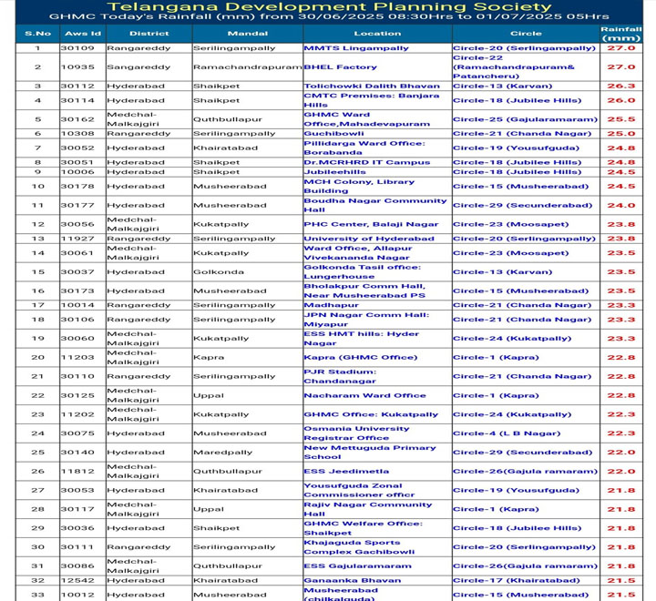Open Kapra (GHMC Office) location link
656x601 pixels.
(x=361, y=357)
